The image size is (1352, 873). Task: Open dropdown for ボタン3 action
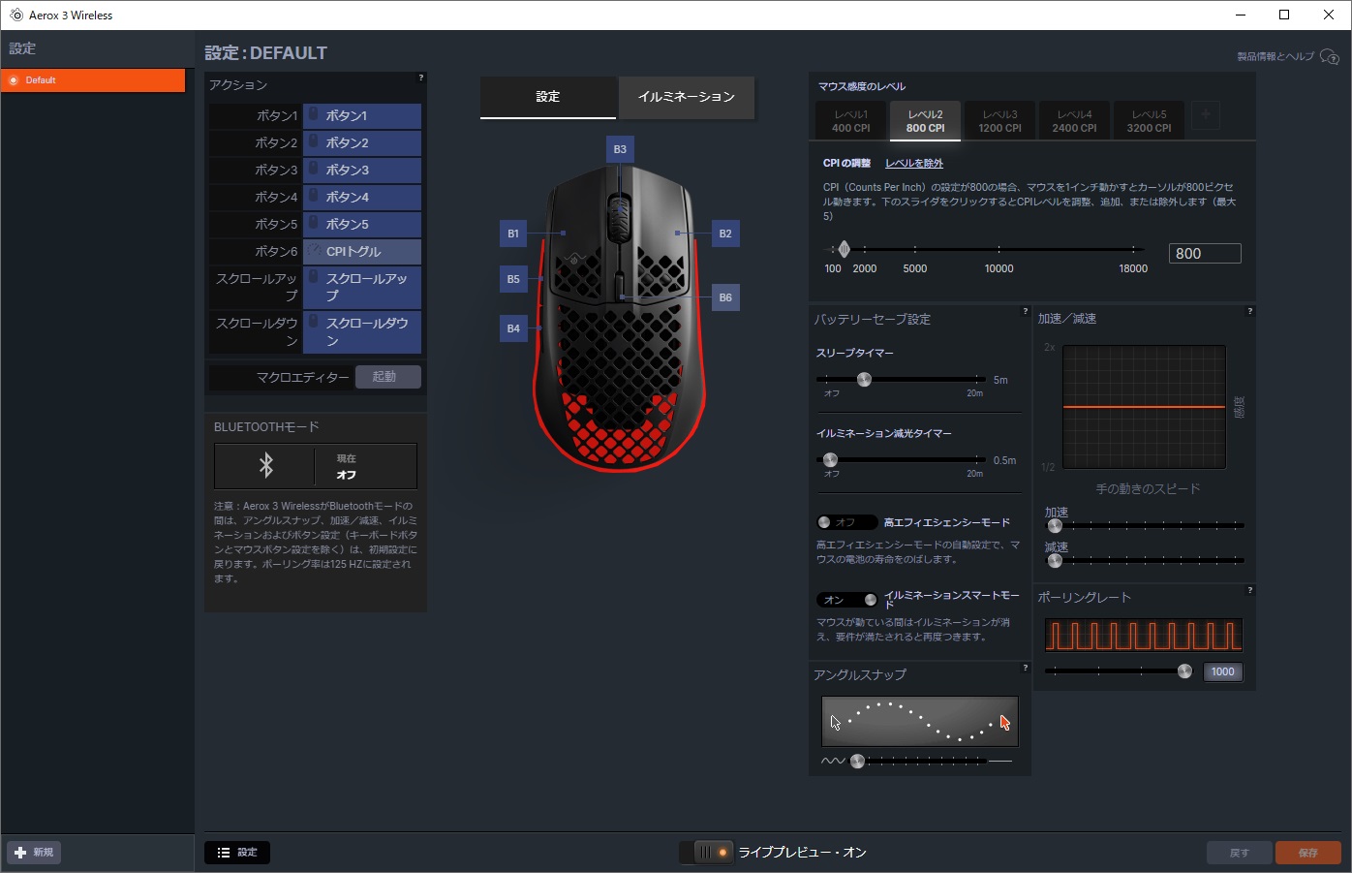point(362,171)
